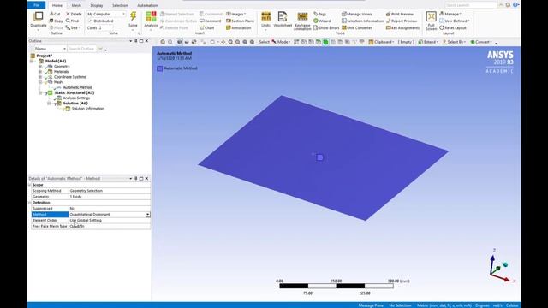Expand the Geometry tree node
This screenshot has width=548, height=308.
(x=40, y=67)
